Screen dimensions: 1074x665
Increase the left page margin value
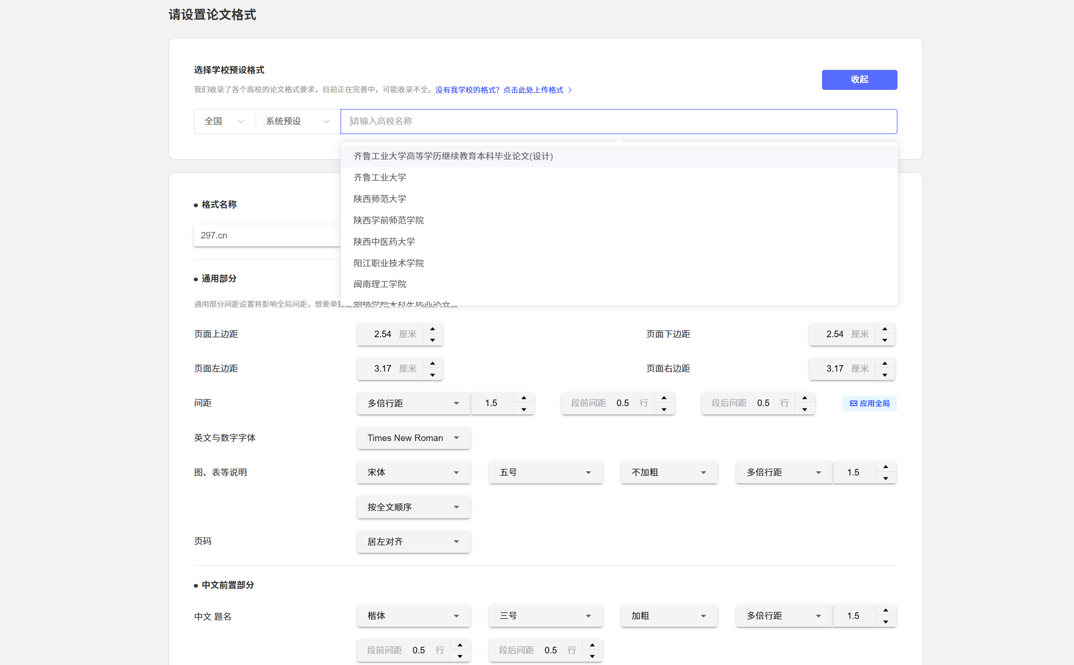tap(432, 363)
